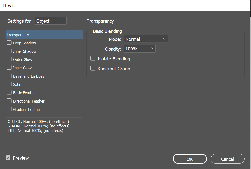
Task: Open the blending Mode dropdown
Action: [x=146, y=39]
